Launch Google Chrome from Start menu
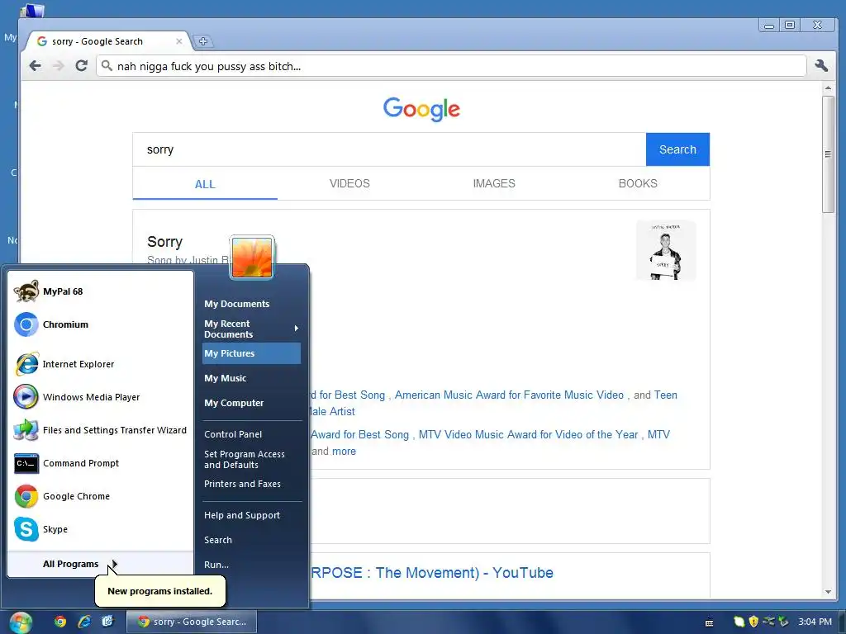 (x=100, y=496)
